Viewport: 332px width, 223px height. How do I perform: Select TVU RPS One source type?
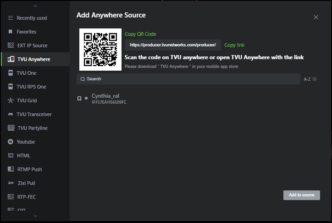pyautogui.click(x=35, y=87)
